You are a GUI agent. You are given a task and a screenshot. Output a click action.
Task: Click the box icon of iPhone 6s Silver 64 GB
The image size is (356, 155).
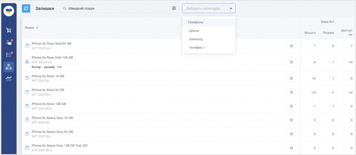[27, 92]
